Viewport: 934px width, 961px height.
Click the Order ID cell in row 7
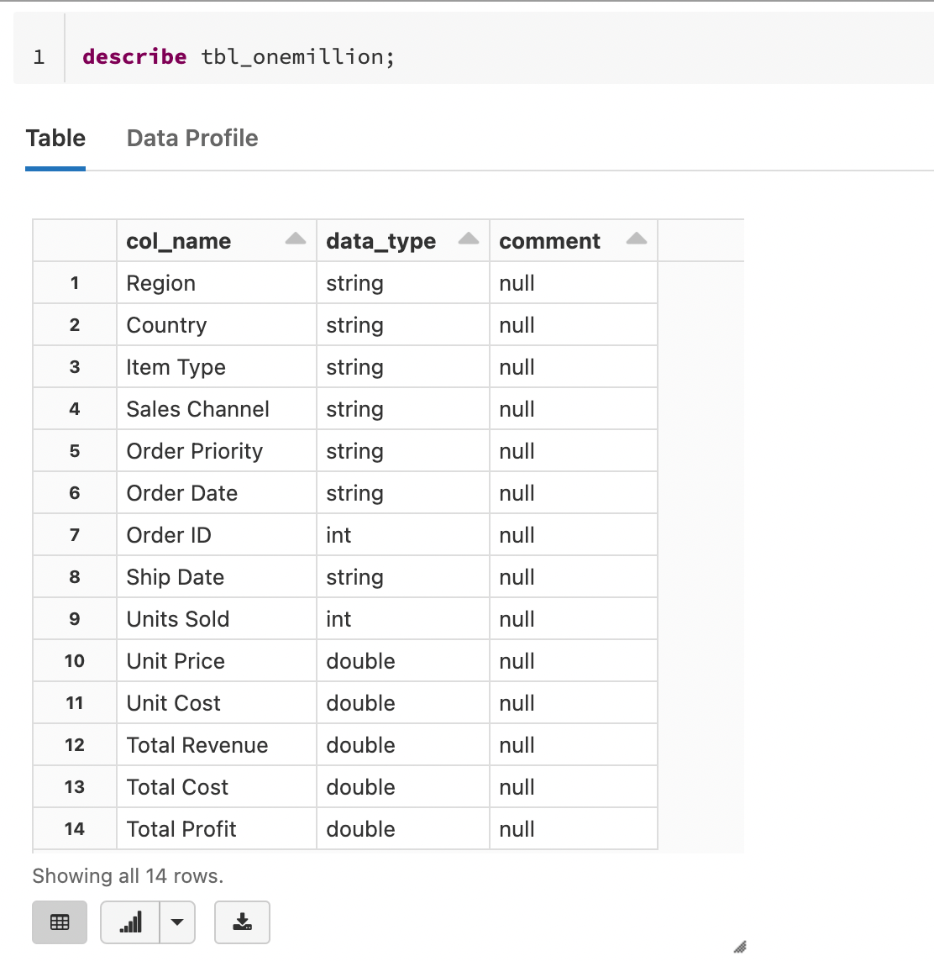(x=168, y=534)
